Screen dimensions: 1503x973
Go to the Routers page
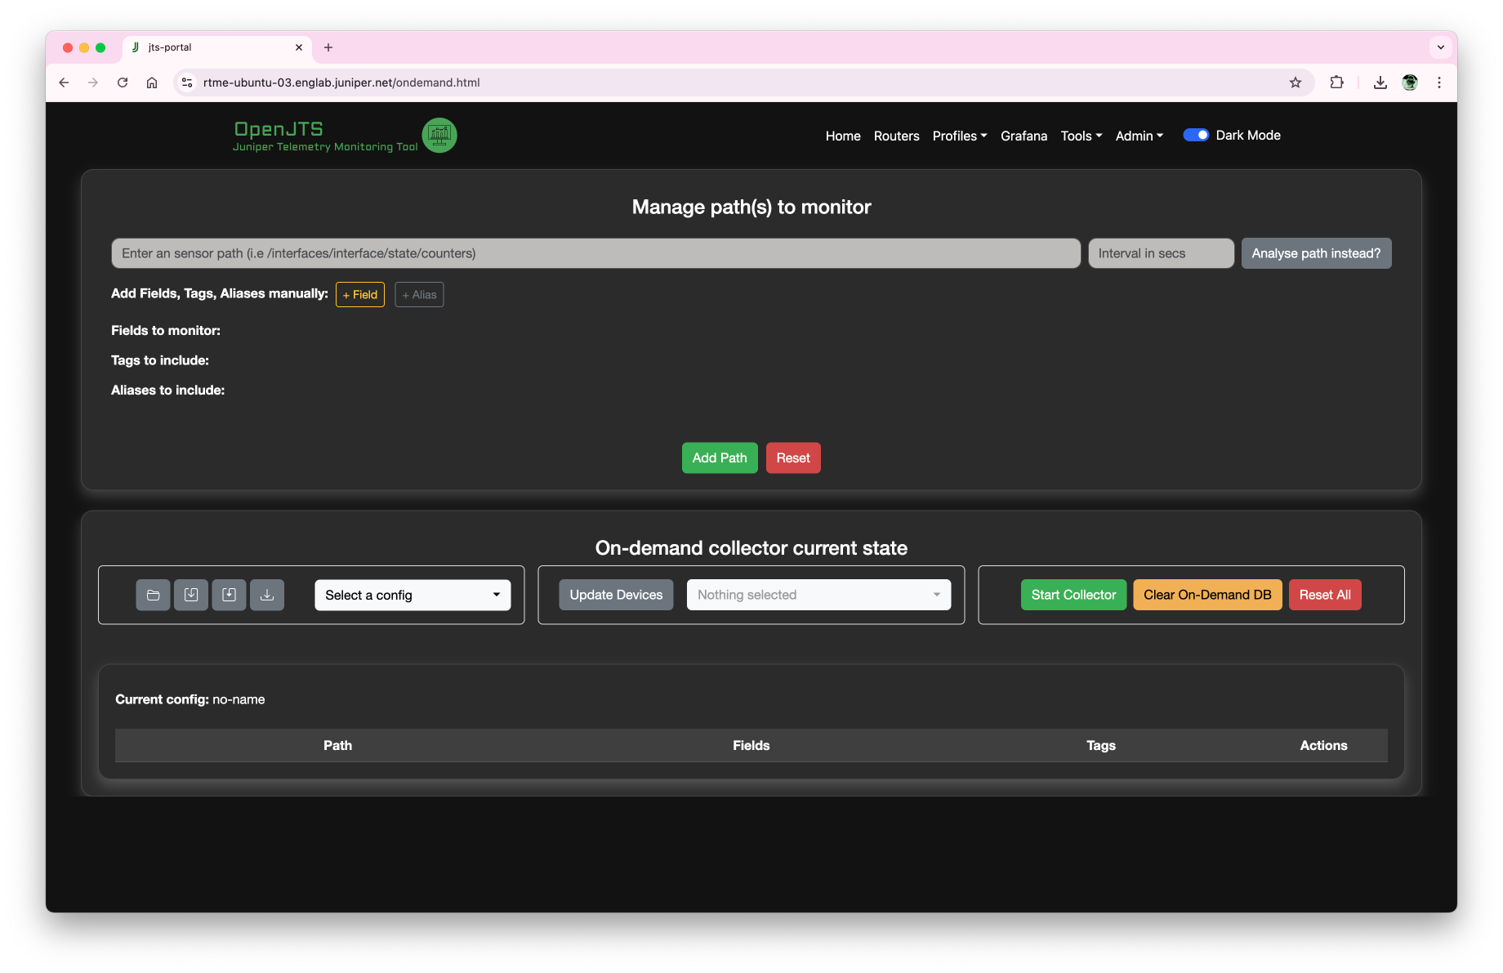896,136
